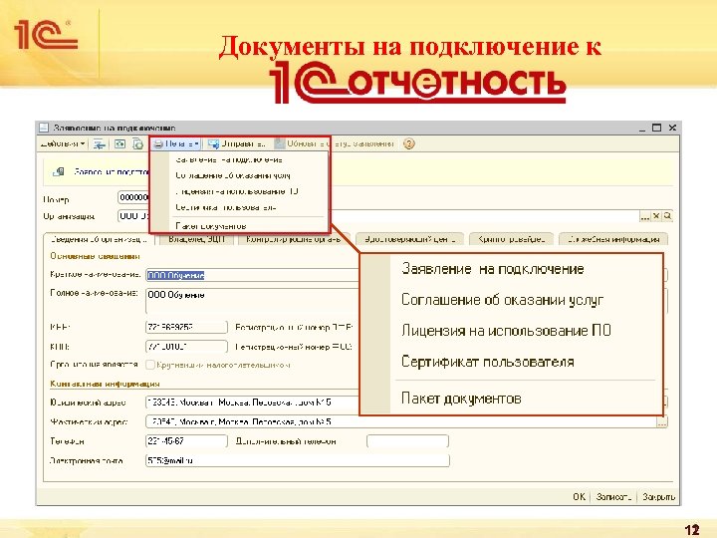Click the Номер input field
Image resolution: width=717 pixels, height=538 pixels.
click(x=133, y=197)
